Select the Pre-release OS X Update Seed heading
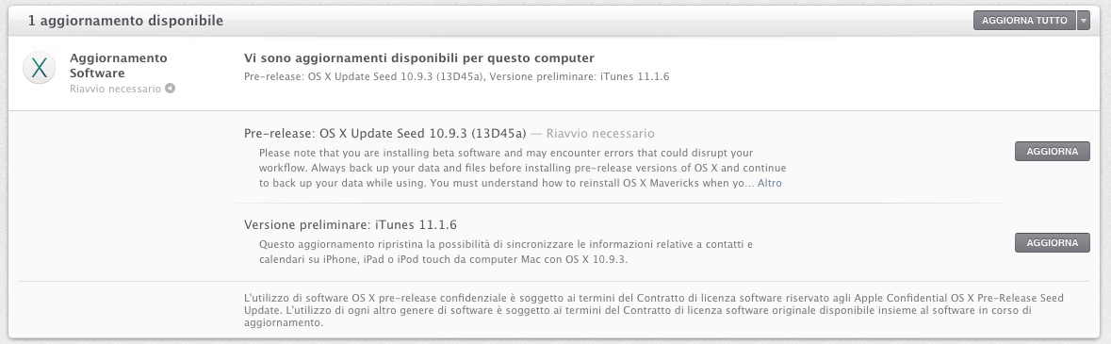 (384, 133)
